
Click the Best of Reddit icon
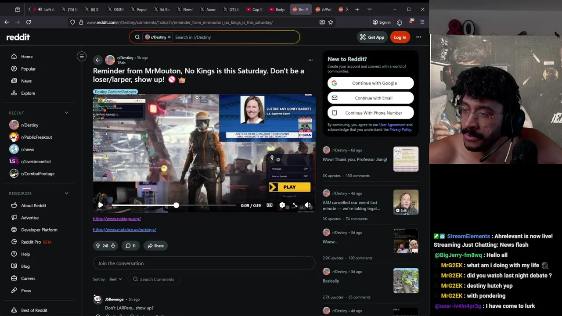click(x=14, y=310)
